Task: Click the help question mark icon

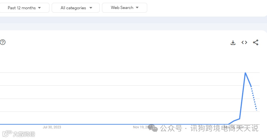Action: pyautogui.click(x=3, y=42)
